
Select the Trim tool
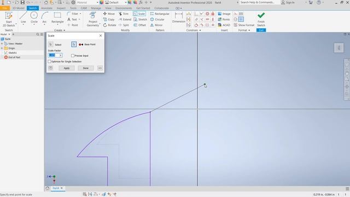(124, 14)
